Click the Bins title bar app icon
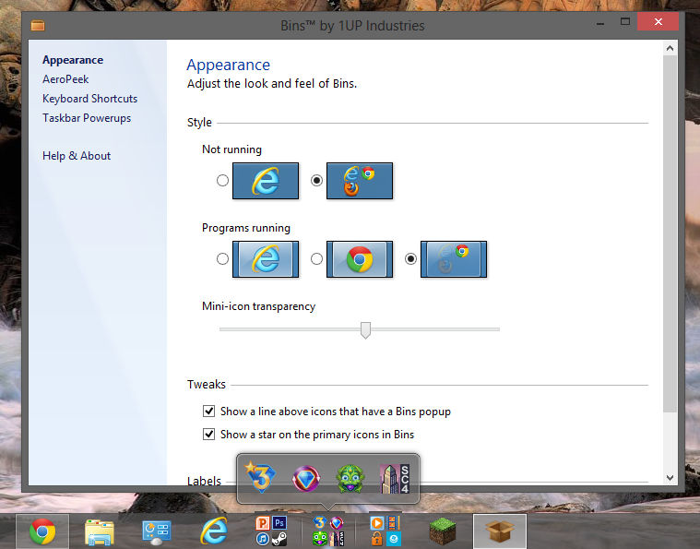 coord(38,26)
